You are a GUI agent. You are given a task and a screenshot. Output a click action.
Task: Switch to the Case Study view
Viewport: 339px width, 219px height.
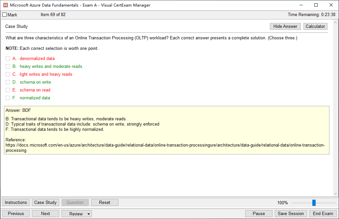coord(45,203)
